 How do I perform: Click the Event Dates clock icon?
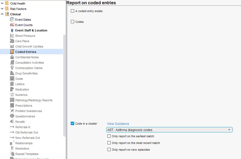(12, 20)
